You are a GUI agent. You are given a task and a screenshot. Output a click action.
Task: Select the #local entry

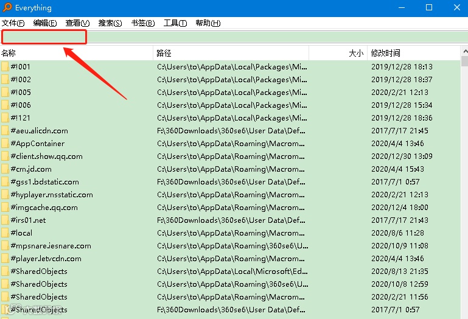21,233
